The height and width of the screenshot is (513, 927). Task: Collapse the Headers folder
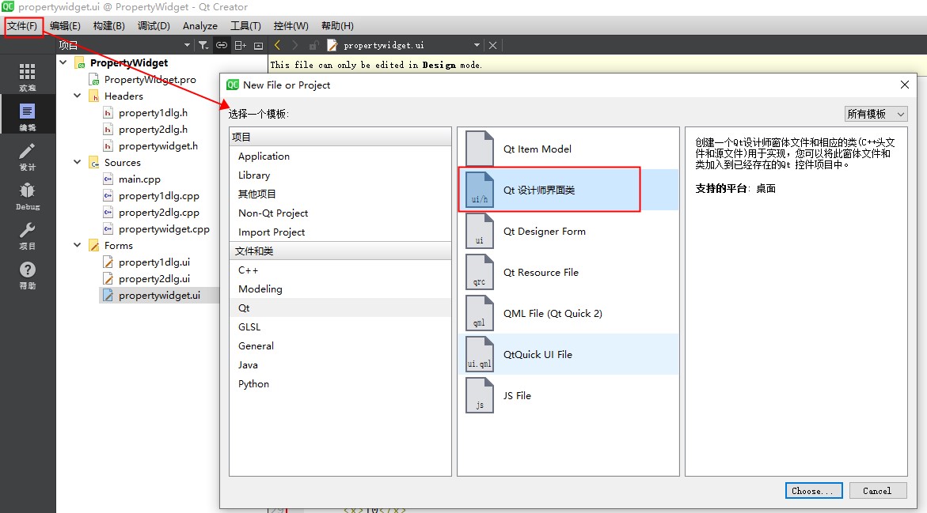[77, 96]
